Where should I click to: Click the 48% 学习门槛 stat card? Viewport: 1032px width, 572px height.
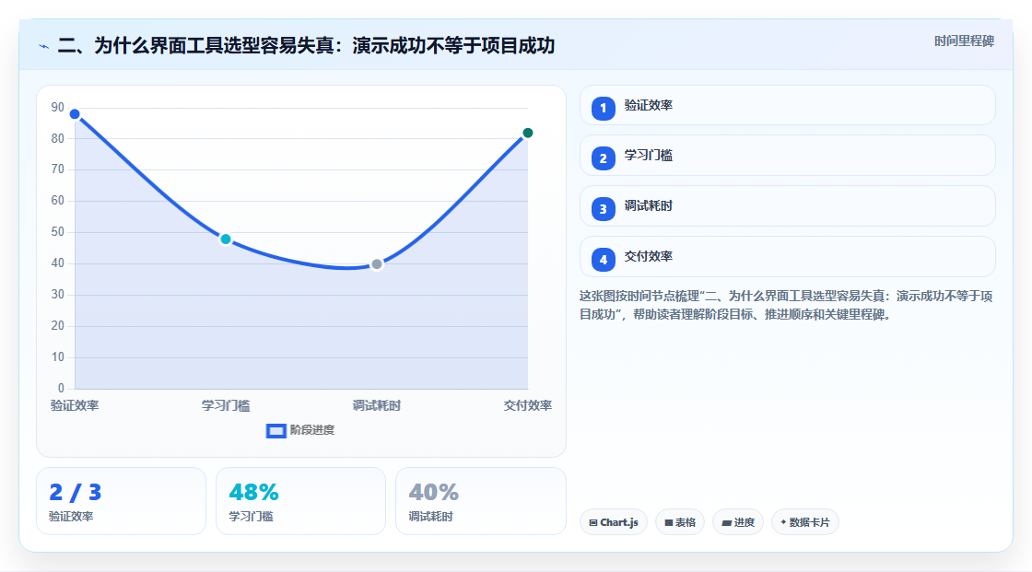[x=300, y=502]
